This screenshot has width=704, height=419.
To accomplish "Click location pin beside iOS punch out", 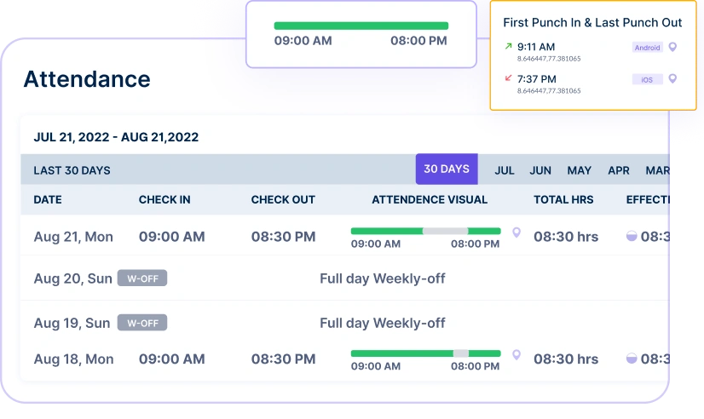I will coord(672,79).
